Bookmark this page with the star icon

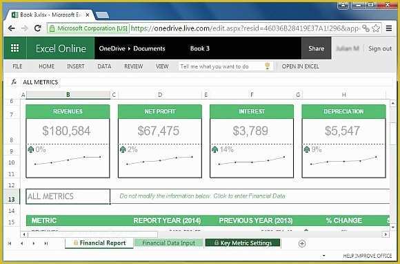tap(376, 28)
